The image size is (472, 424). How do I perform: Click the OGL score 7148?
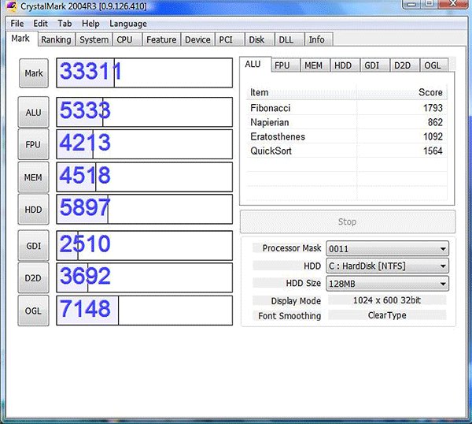pyautogui.click(x=85, y=308)
